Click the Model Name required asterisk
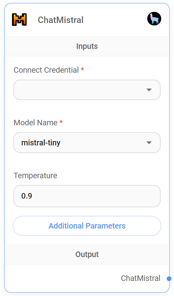Viewport: 174px width, 296px height. point(61,122)
